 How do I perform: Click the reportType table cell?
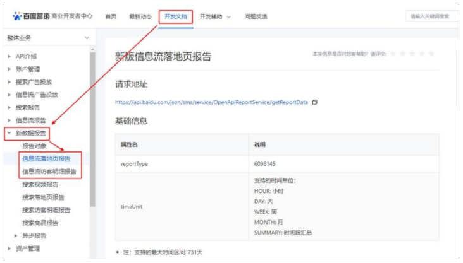[x=182, y=164]
